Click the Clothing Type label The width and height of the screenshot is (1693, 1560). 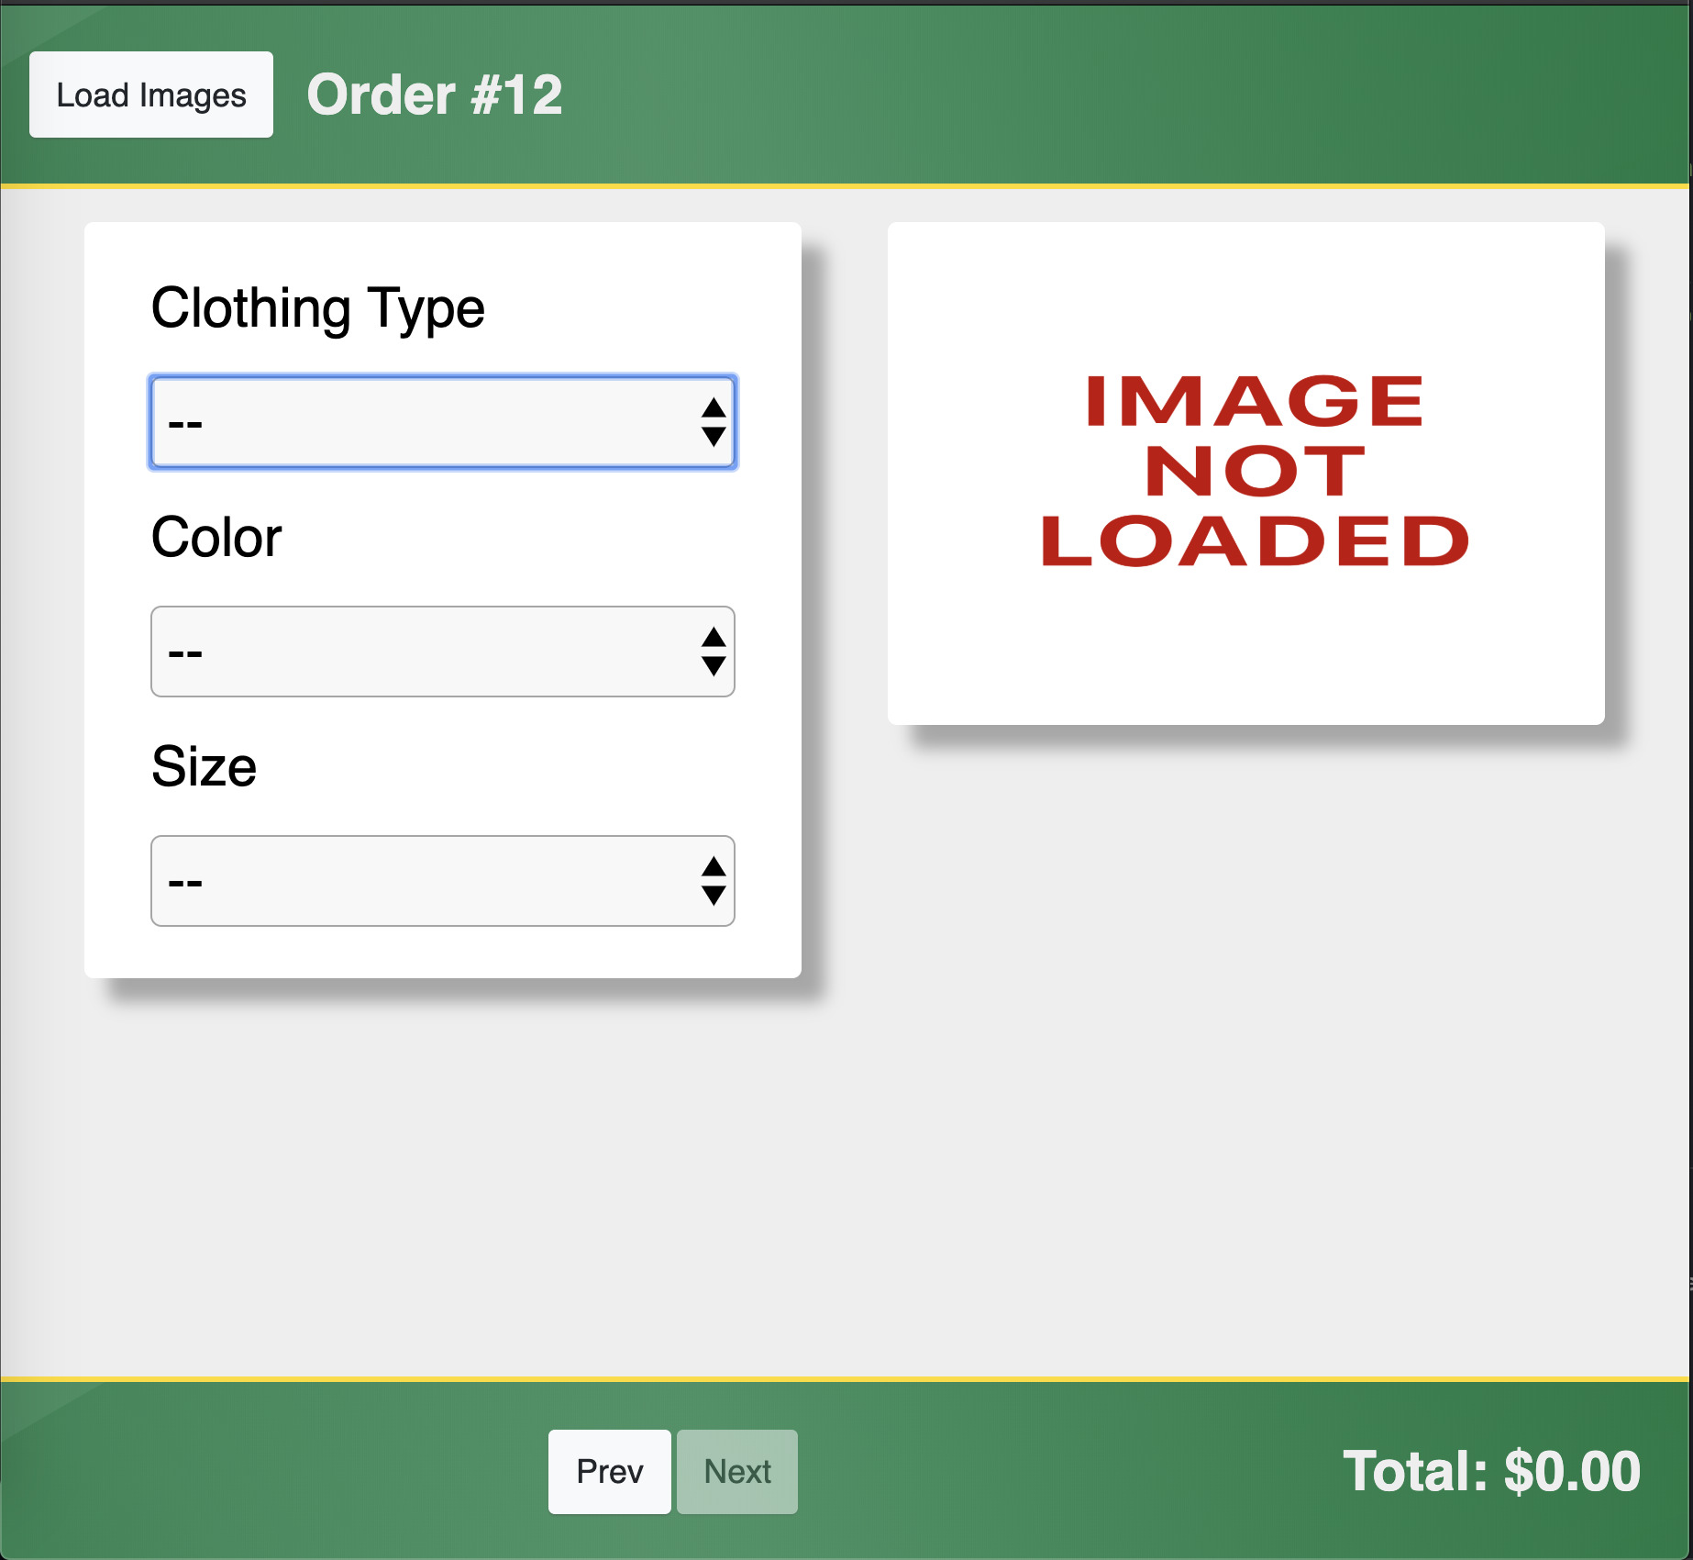[317, 308]
